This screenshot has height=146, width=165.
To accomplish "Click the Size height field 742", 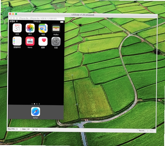I will click(37, 129).
